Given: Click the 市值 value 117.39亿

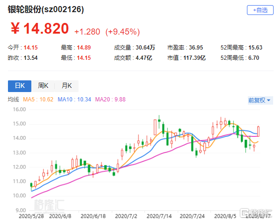Looking at the screenshot, I should pos(195,58).
